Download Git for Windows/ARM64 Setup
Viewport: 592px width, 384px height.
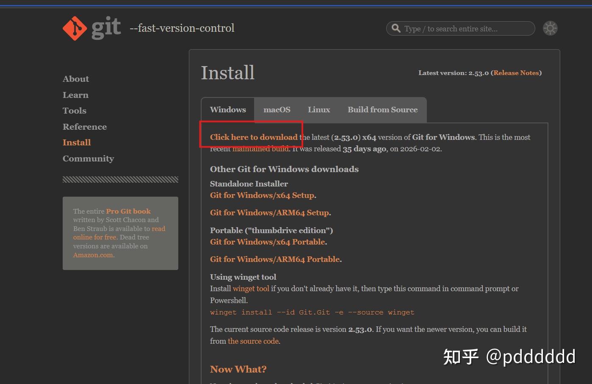(x=270, y=213)
